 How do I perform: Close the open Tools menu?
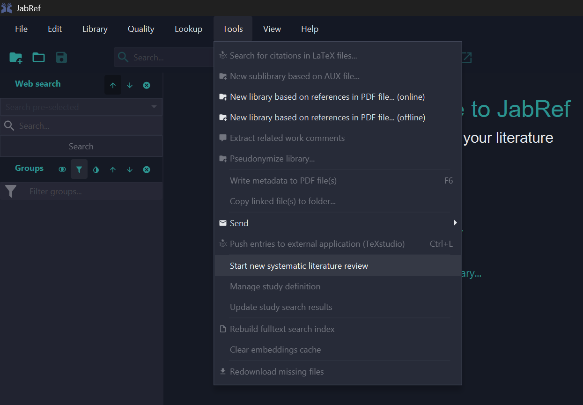pyautogui.click(x=233, y=29)
